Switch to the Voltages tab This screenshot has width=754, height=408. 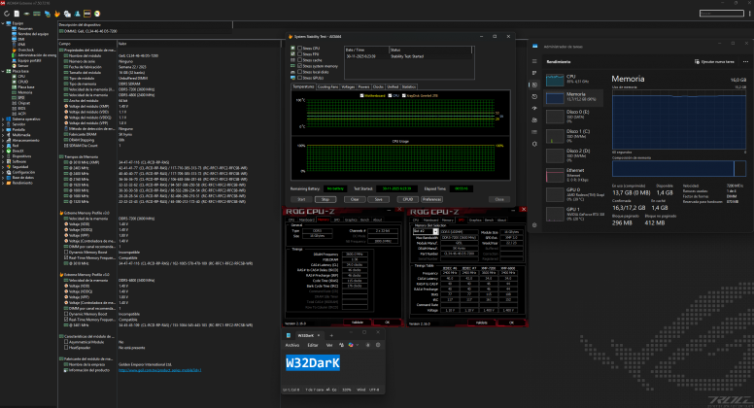pyautogui.click(x=348, y=86)
